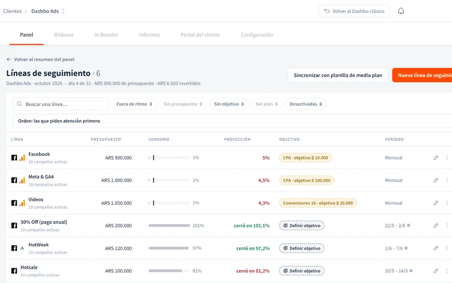The width and height of the screenshot is (452, 283).
Task: Click the analytics bars icon in Meta & GA4 row
Action: pos(22,180)
